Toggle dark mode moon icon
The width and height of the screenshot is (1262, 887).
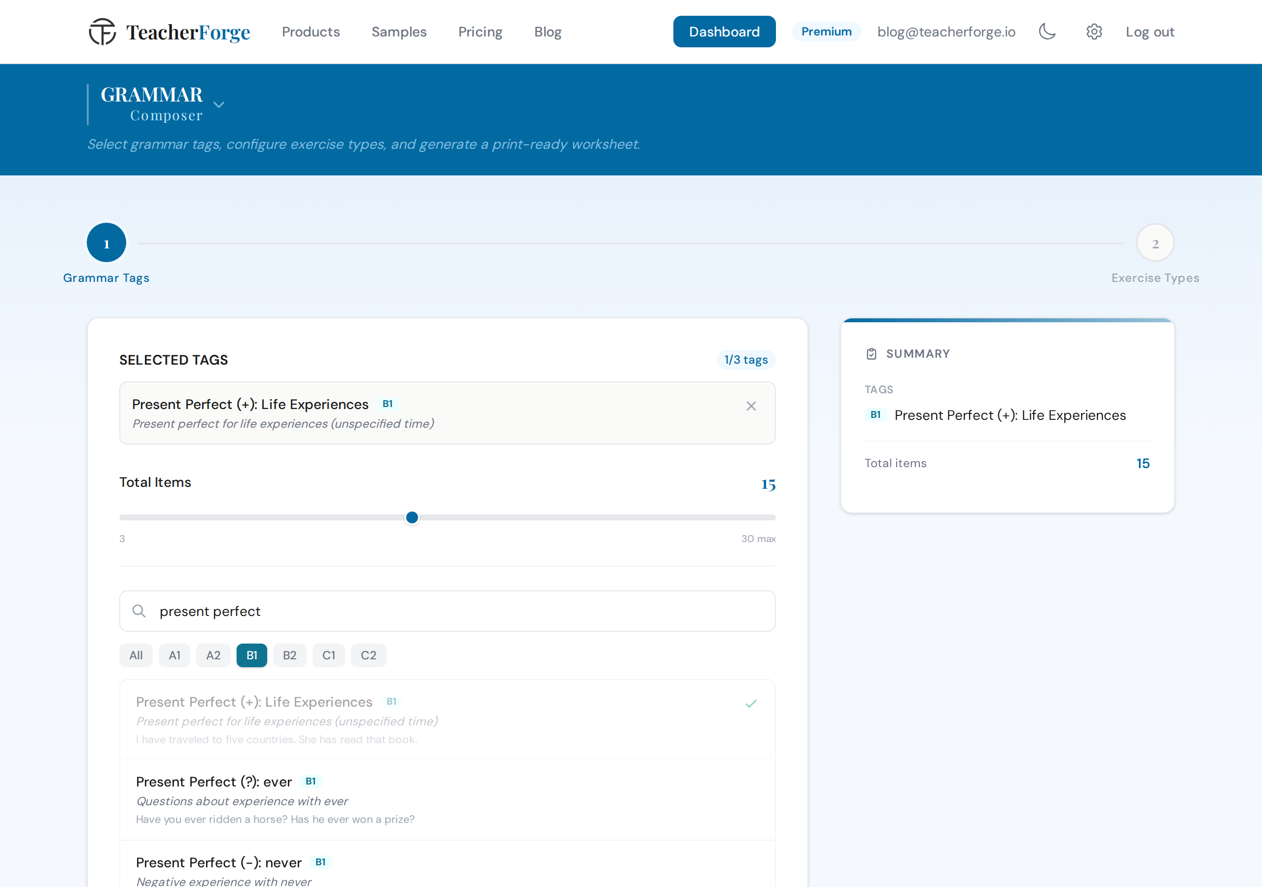coord(1047,32)
